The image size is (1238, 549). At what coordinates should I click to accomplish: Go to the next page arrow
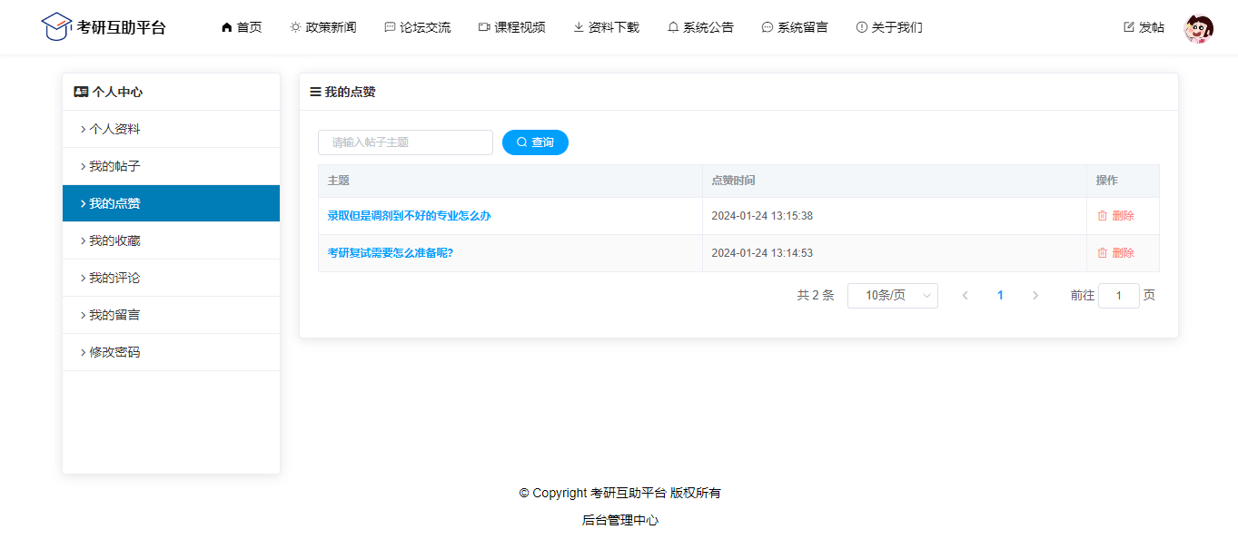(x=1035, y=296)
